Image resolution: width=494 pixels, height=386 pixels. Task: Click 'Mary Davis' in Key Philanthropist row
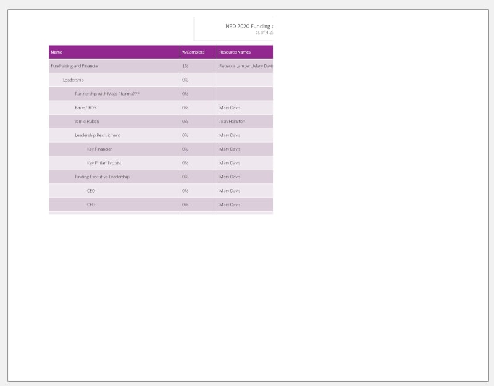pos(230,163)
